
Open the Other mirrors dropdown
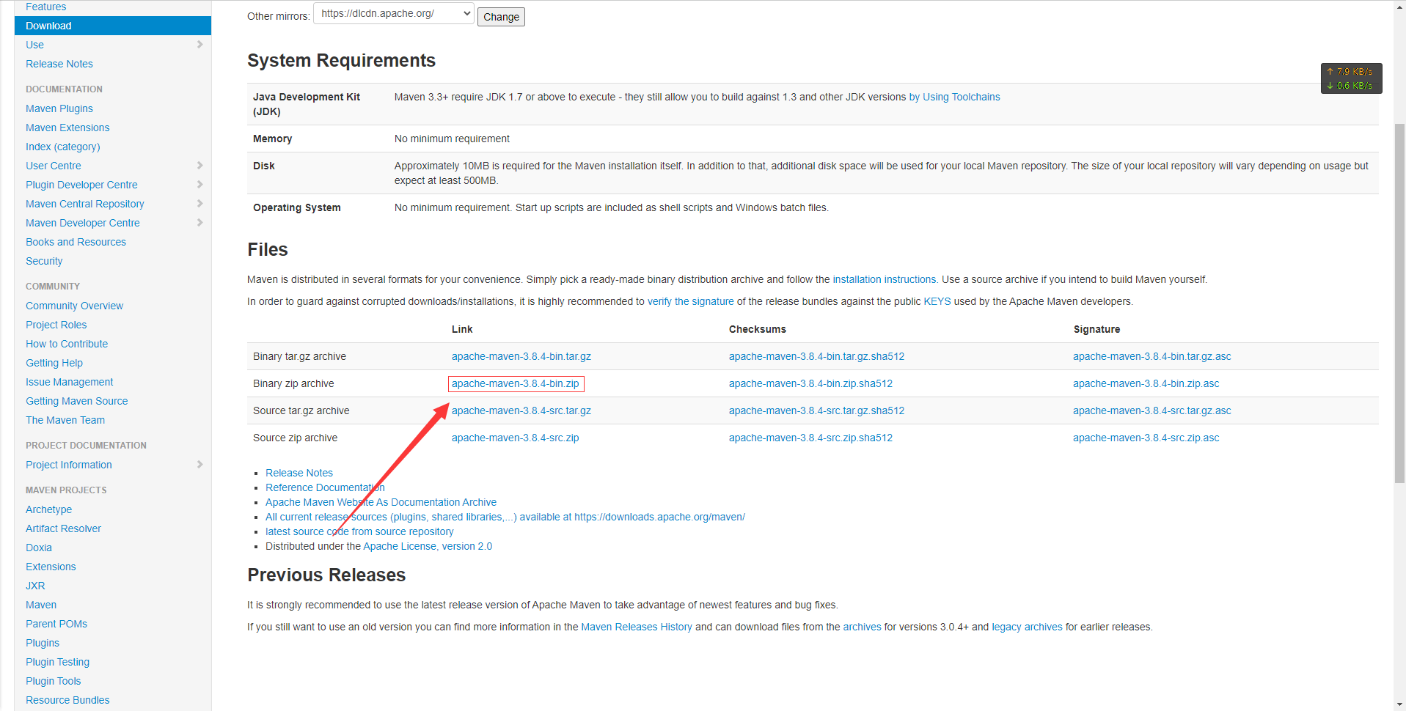click(394, 14)
